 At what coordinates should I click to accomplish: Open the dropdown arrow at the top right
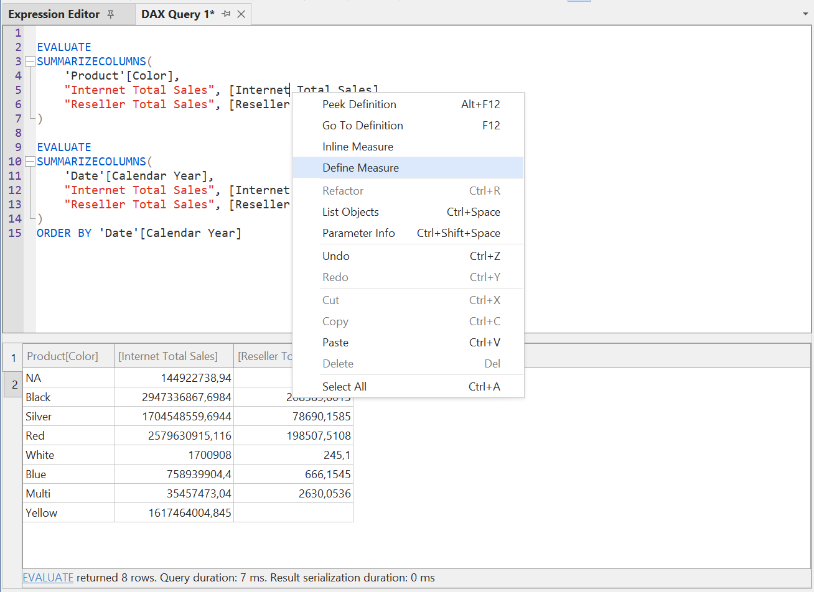click(x=806, y=14)
